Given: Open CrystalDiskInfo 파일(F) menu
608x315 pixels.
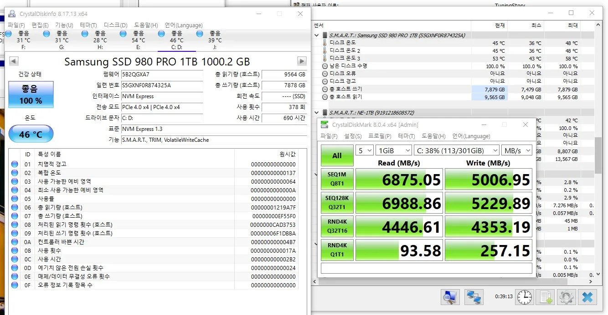Looking at the screenshot, I should [16, 25].
